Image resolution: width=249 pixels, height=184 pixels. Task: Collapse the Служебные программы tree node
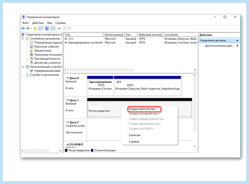(x=23, y=39)
